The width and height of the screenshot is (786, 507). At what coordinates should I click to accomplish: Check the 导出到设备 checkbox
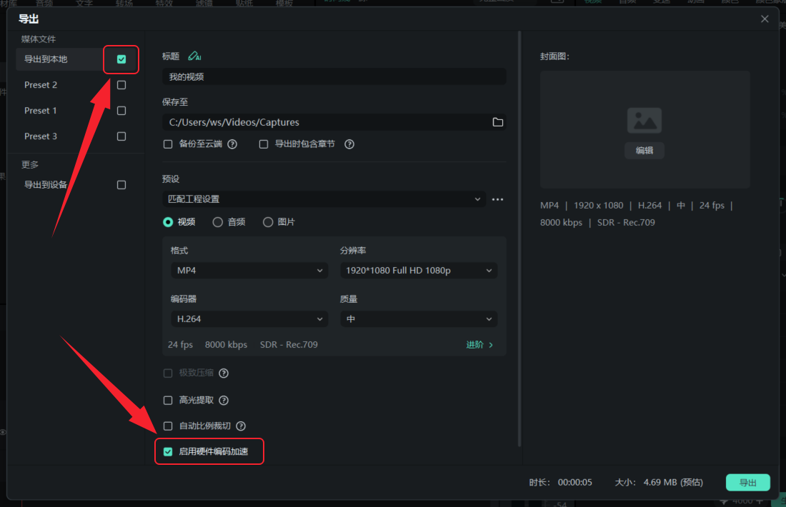[x=121, y=185]
